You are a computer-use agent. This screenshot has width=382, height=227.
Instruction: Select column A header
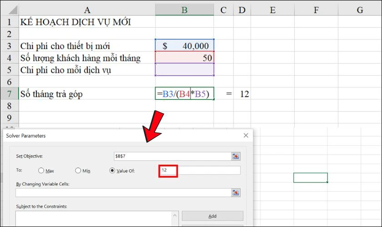tap(87, 10)
